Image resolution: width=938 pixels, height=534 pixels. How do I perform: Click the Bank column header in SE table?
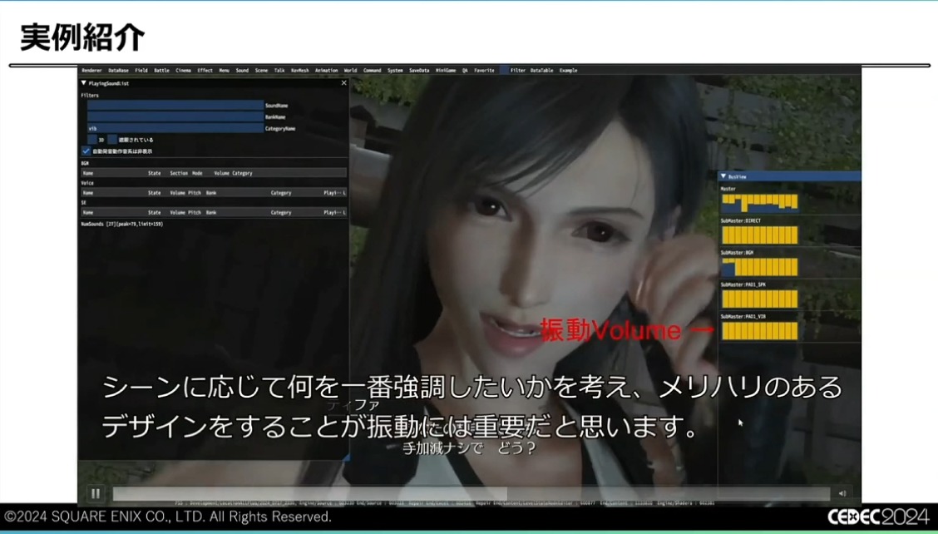pyautogui.click(x=211, y=213)
